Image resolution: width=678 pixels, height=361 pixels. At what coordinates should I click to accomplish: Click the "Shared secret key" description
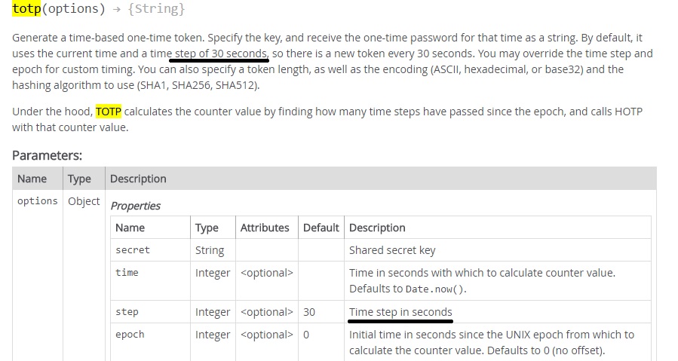(392, 250)
